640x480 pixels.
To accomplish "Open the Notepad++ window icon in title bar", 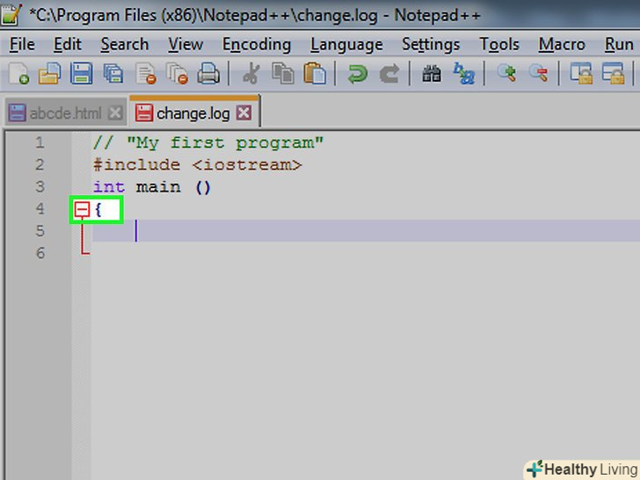I will pos(11,14).
